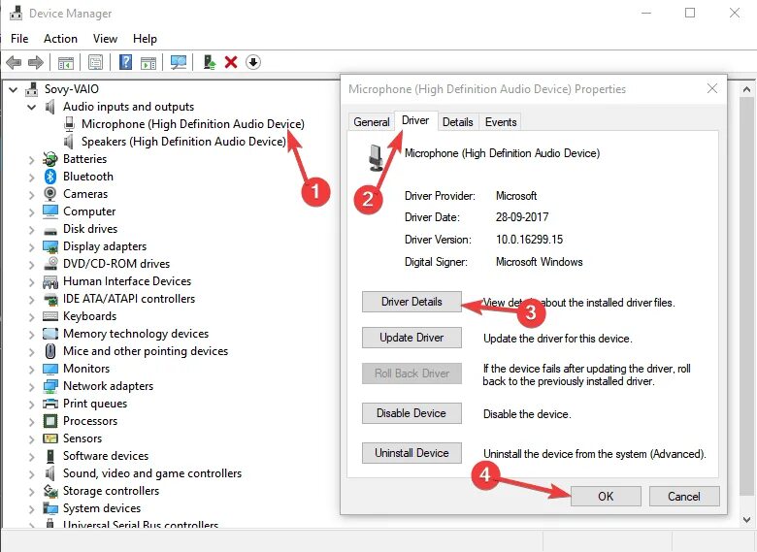This screenshot has width=757, height=552.
Task: Click the Driver Details button
Action: pyautogui.click(x=411, y=302)
